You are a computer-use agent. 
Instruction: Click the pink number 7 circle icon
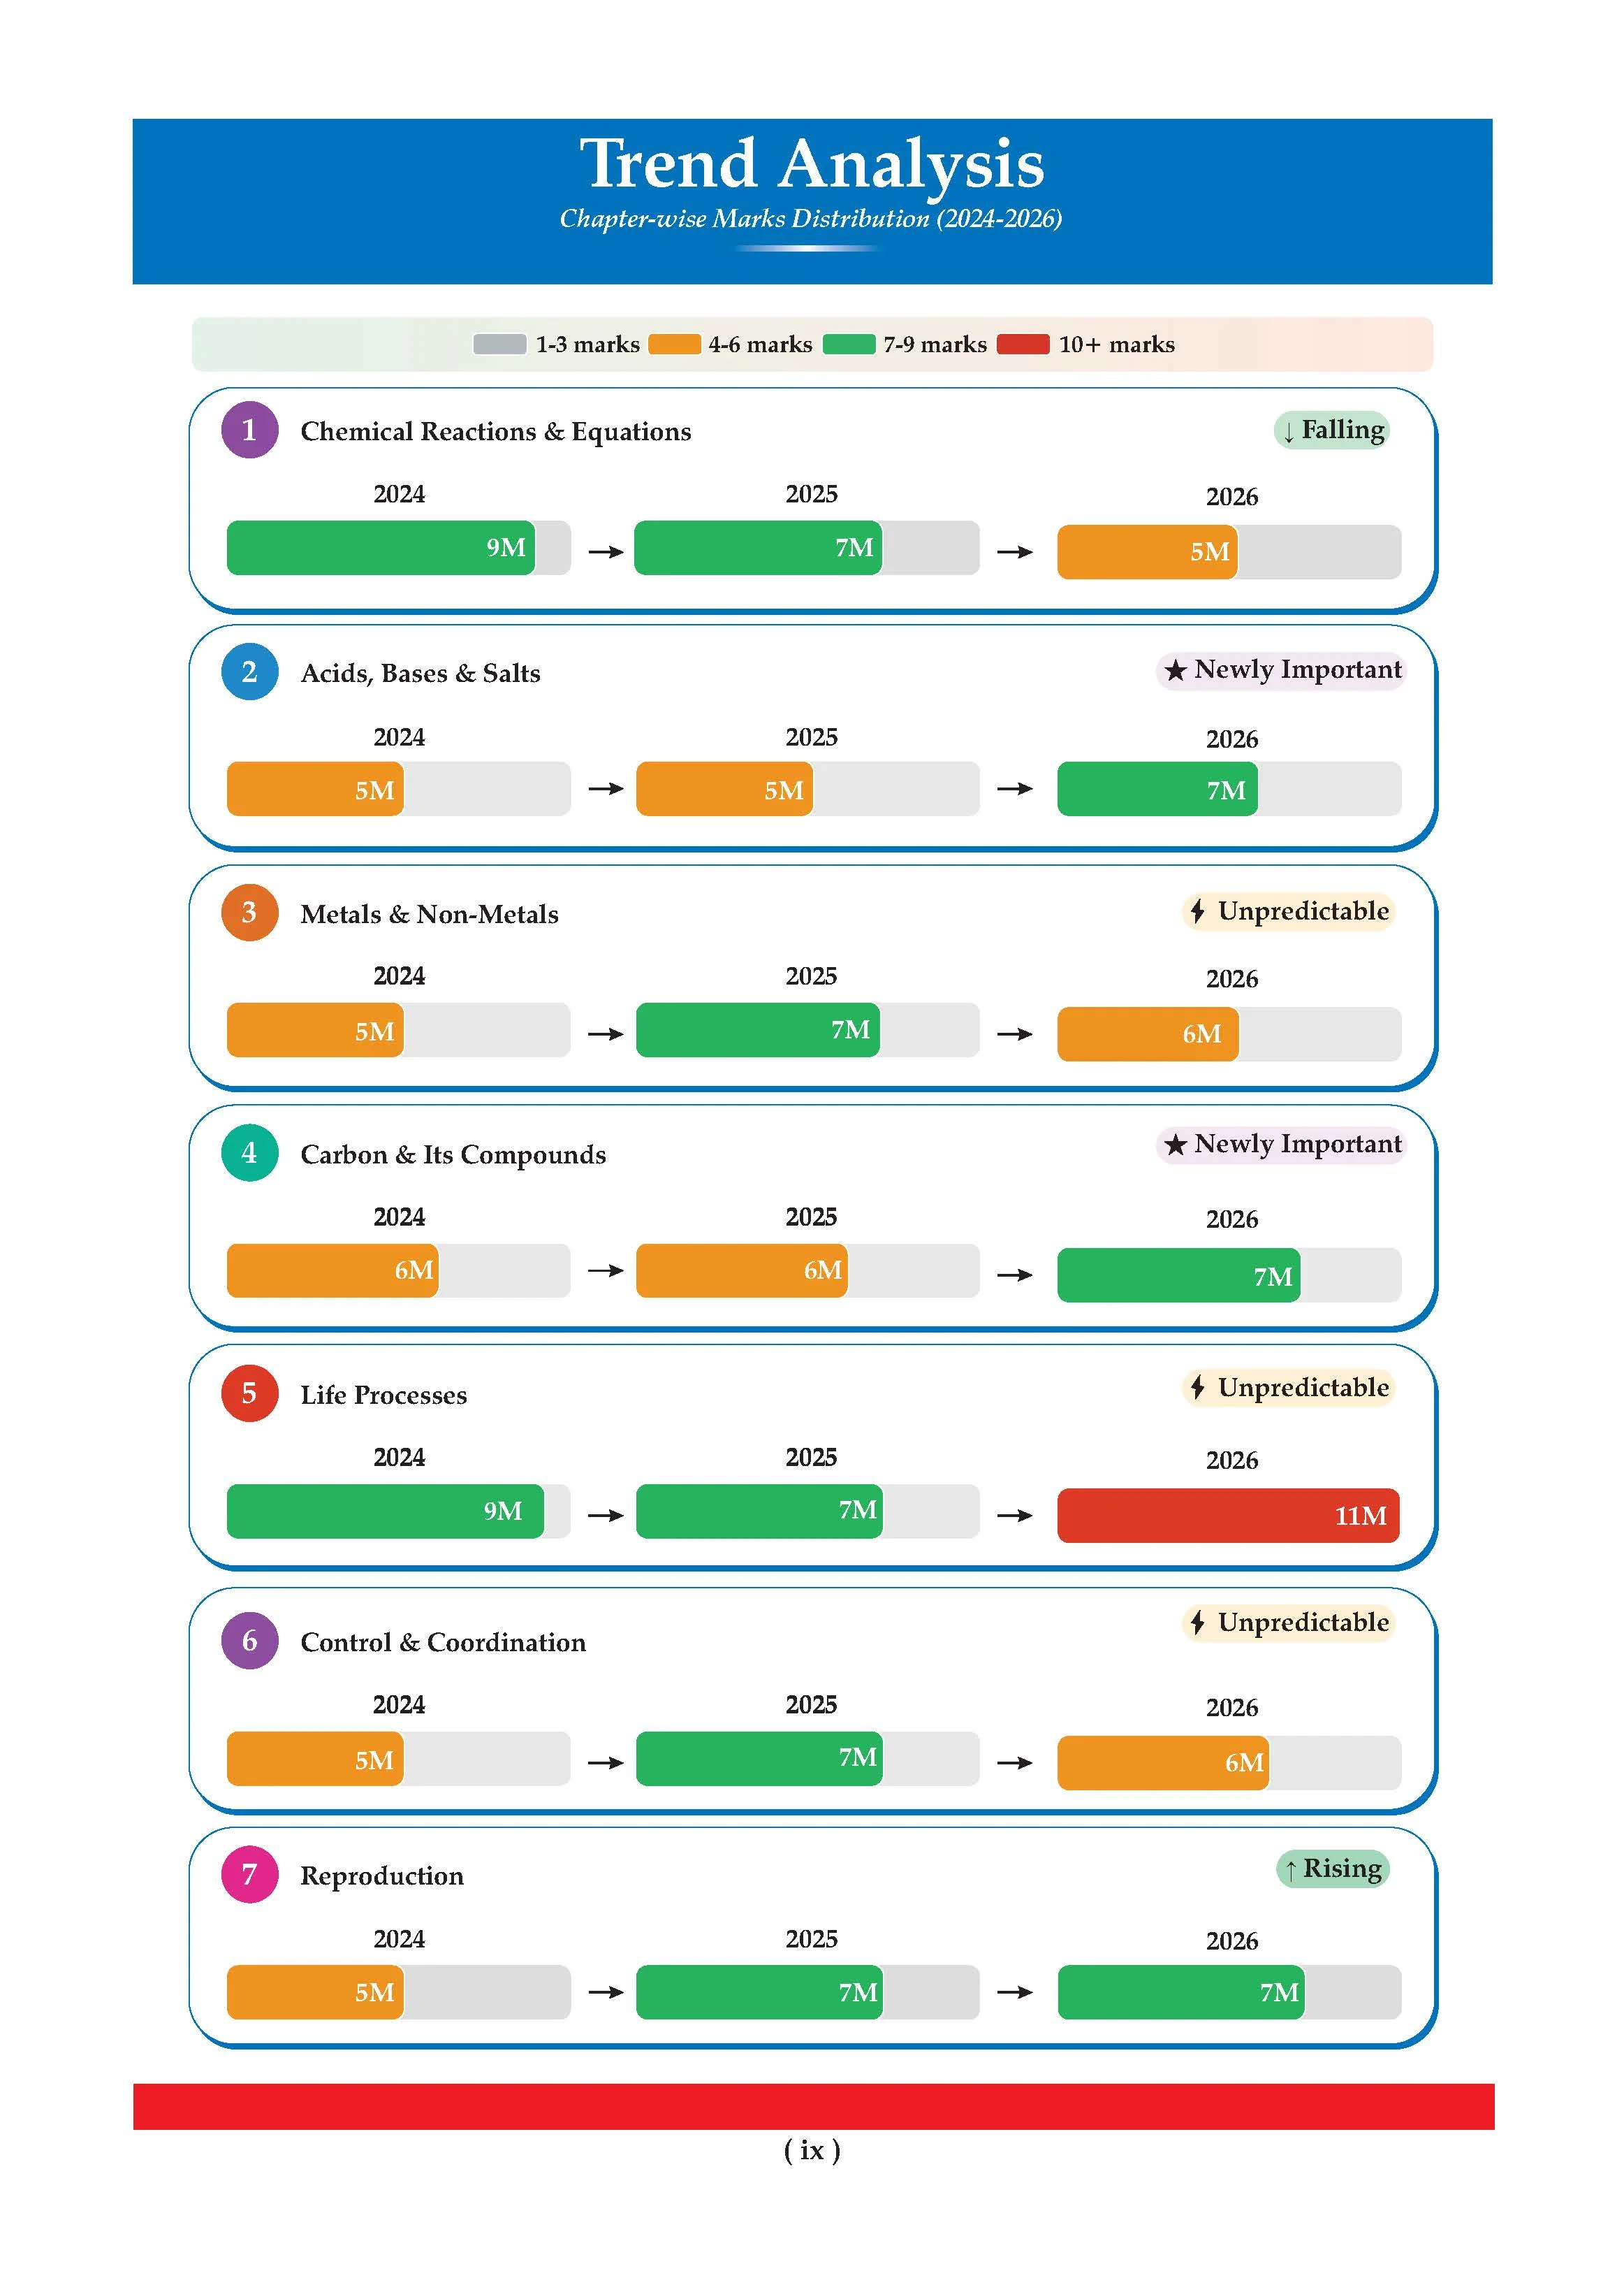(249, 1874)
